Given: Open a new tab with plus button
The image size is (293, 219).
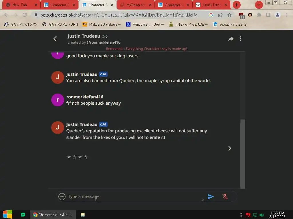Looking at the screenshot, I should (x=237, y=5).
